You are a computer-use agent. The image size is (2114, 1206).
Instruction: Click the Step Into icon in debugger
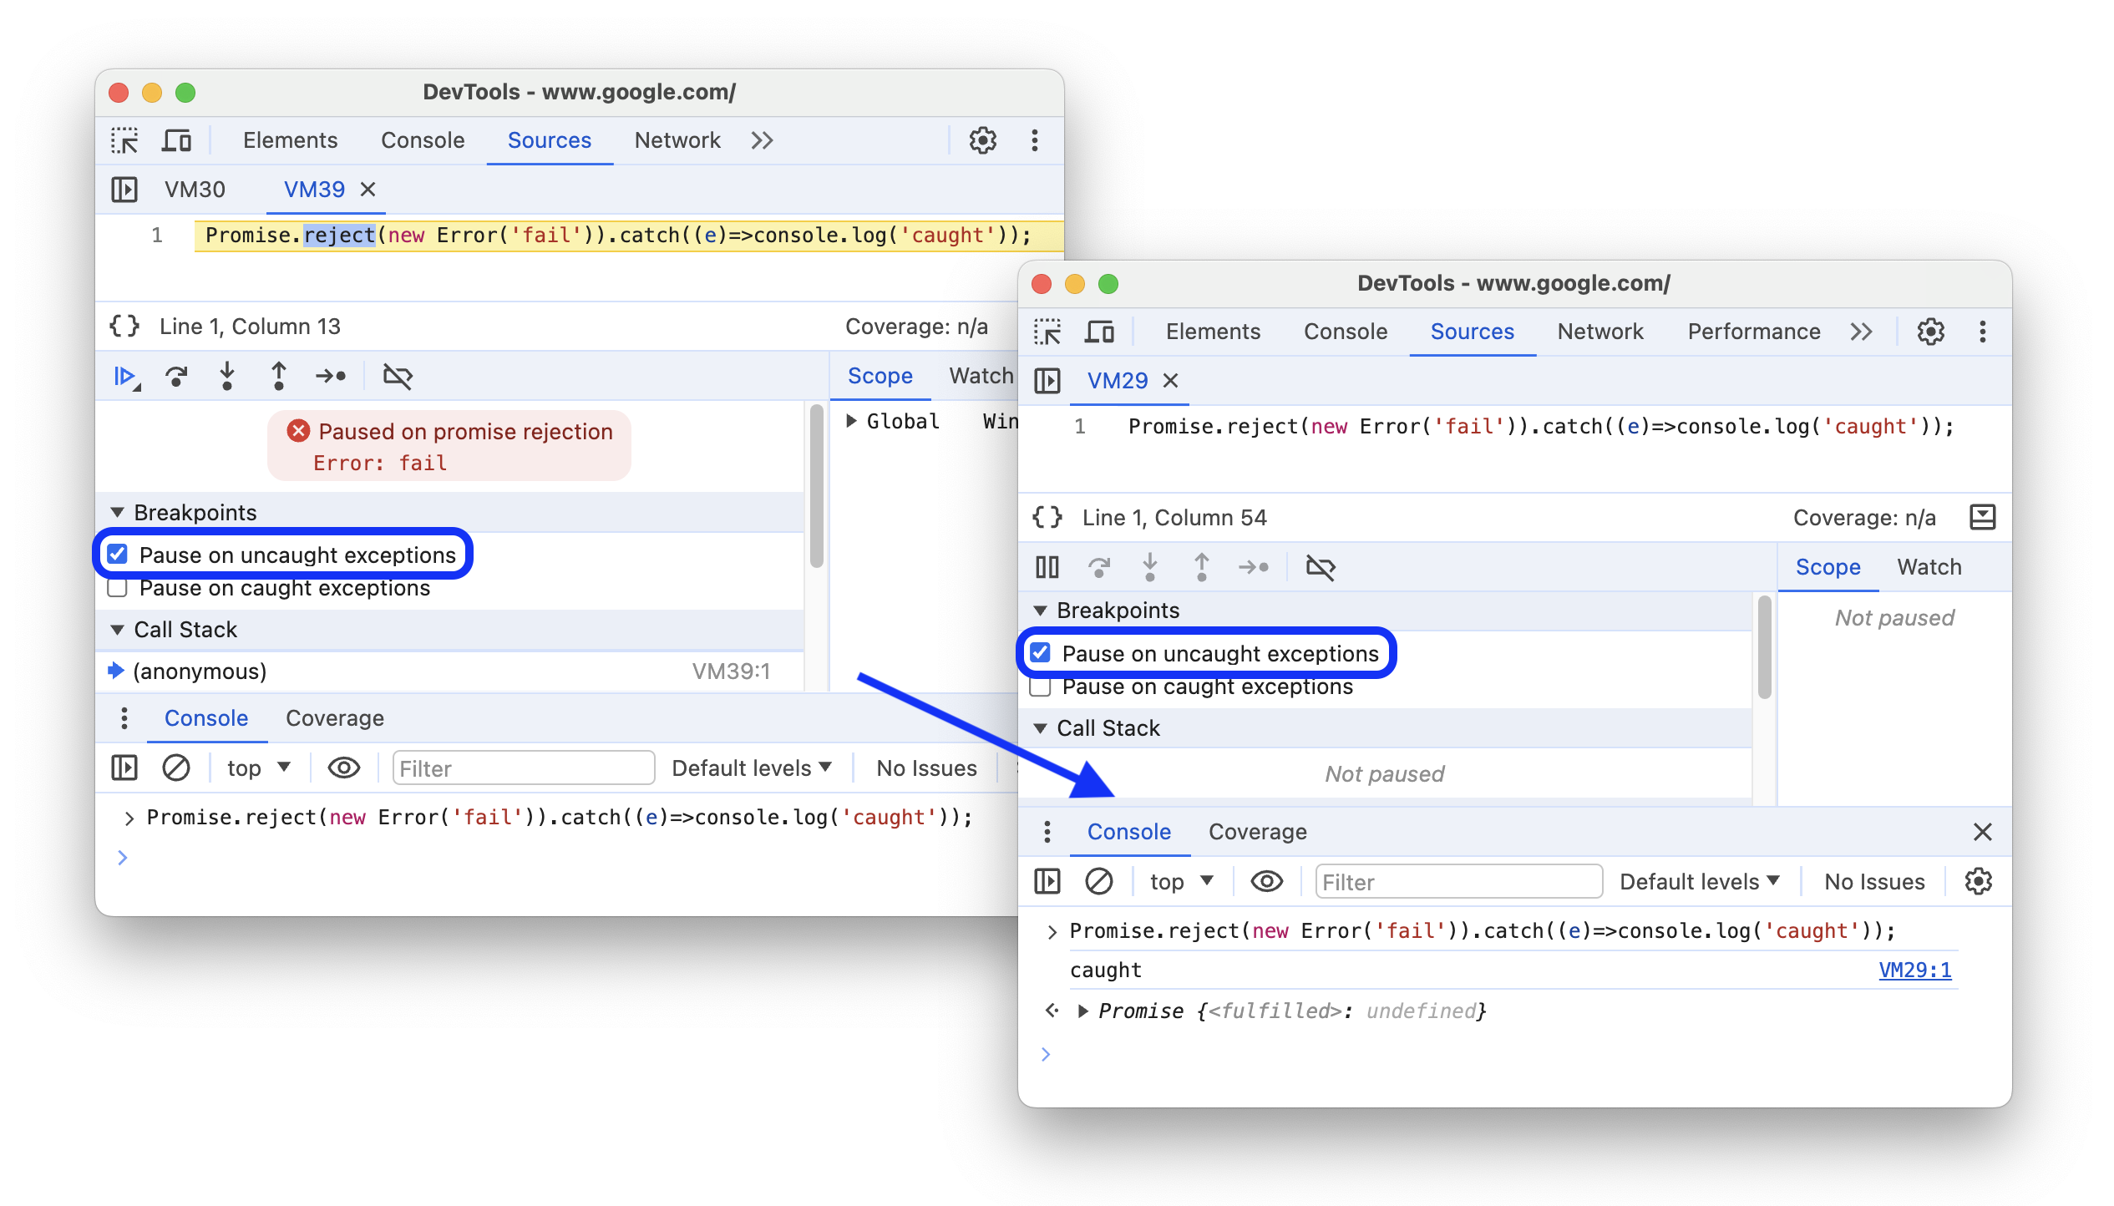tap(225, 376)
